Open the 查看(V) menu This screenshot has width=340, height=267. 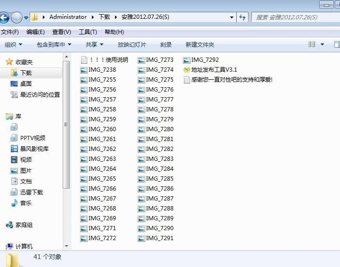tap(62, 32)
